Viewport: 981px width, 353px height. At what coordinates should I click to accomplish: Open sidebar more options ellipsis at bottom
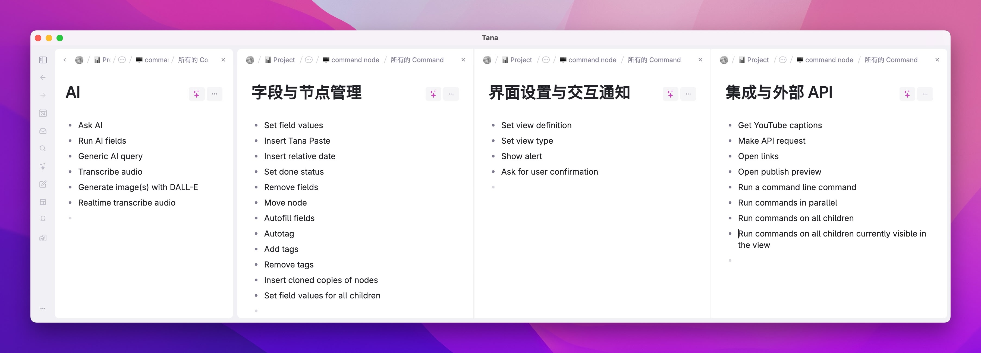click(43, 308)
